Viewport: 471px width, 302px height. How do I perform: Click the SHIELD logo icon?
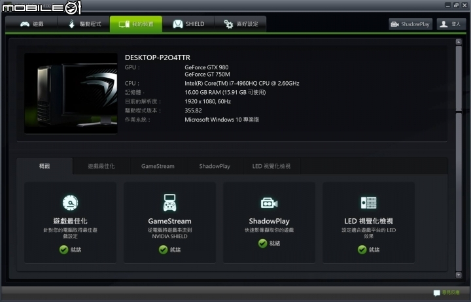point(178,24)
